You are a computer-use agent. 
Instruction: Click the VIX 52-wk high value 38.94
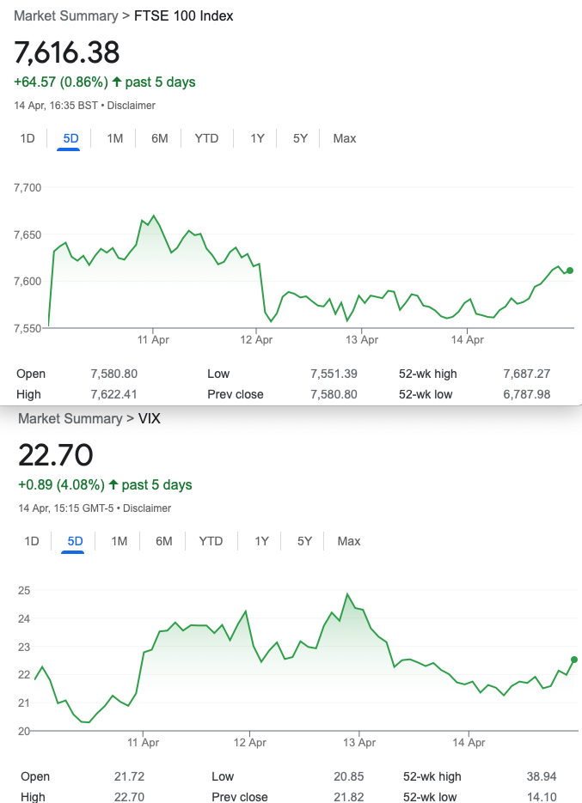click(542, 777)
